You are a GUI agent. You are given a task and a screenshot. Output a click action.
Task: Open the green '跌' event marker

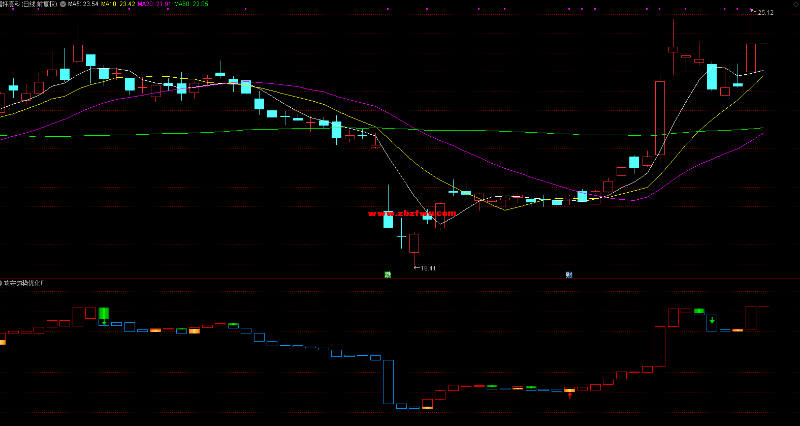click(388, 275)
